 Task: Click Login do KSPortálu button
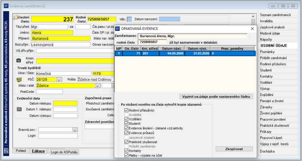point(64,152)
